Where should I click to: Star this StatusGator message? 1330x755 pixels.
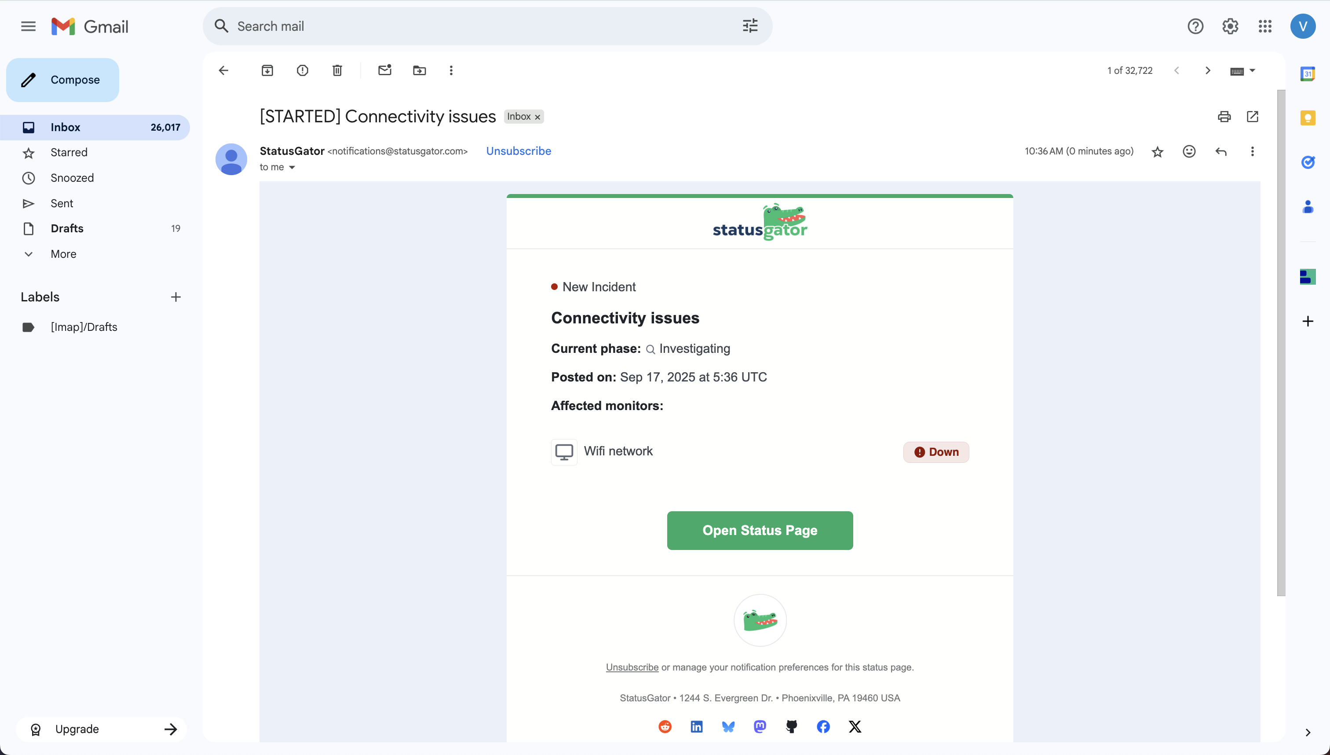point(1158,151)
